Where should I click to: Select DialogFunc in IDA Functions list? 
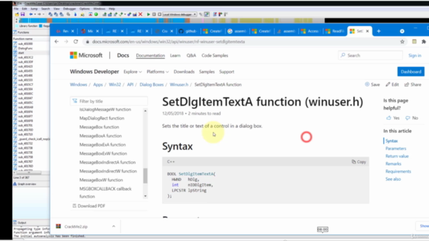click(25, 48)
